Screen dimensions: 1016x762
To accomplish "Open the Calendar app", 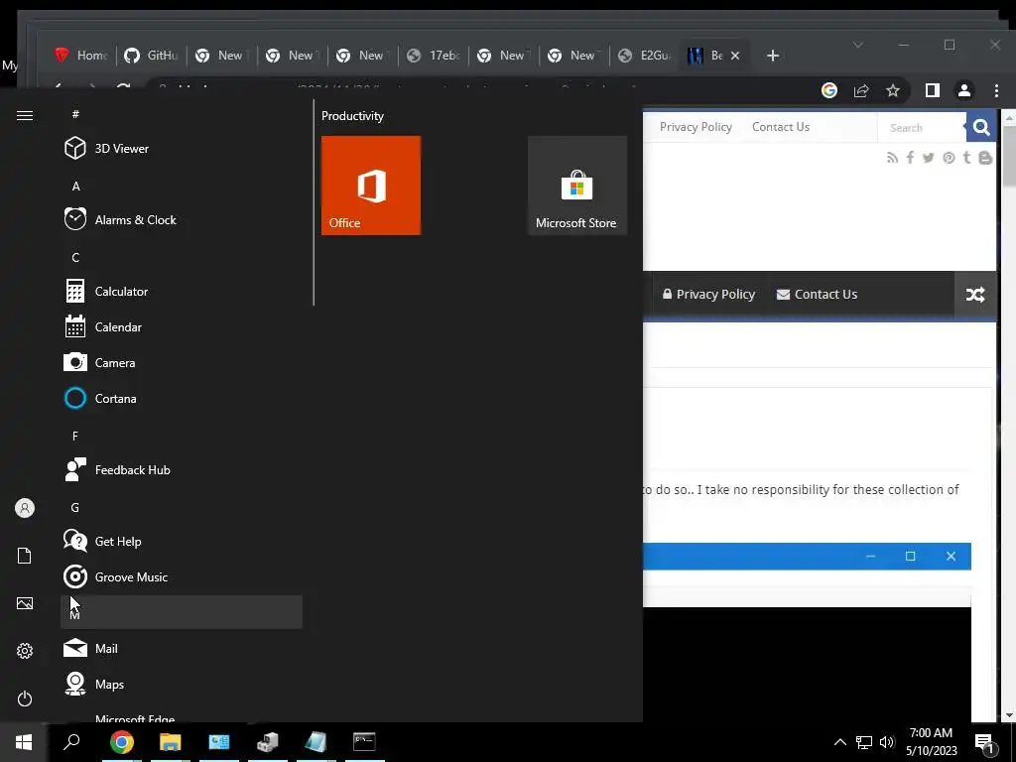I will tap(182, 327).
